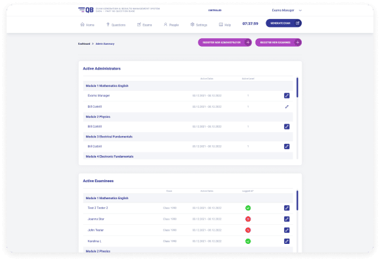This screenshot has width=380, height=261.
Task: Click red logged-in status for Joanna Star
Action: tap(248, 219)
